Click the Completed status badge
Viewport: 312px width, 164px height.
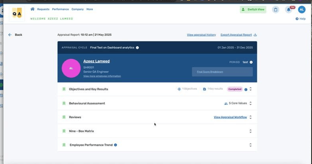click(235, 89)
